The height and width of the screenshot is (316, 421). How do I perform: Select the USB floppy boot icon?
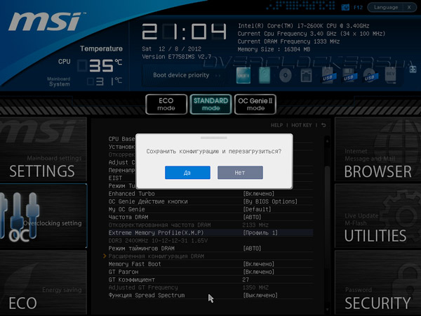coord(349,76)
